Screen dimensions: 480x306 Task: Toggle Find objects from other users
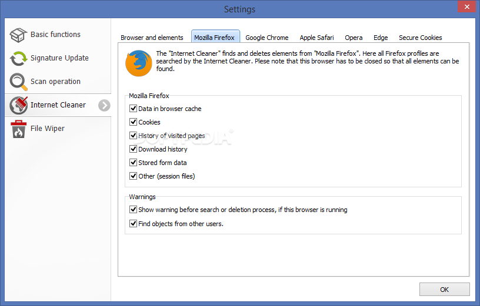coord(133,223)
